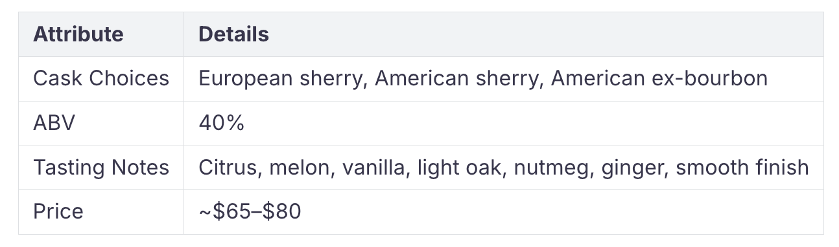The image size is (839, 247).
Task: Click the words 'smooth finish' in tasting notes
Action: 742,167
